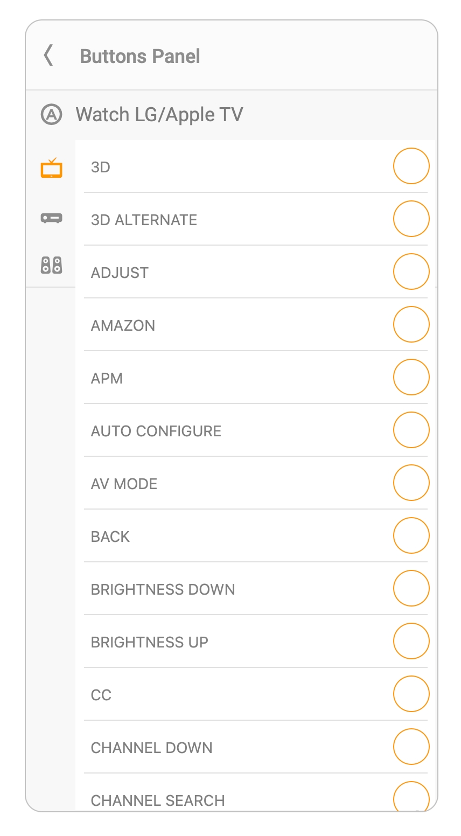Screen dimensions: 461x836
Task: Choose the 3D ALTERNATE radio circle
Action: pyautogui.click(x=411, y=219)
